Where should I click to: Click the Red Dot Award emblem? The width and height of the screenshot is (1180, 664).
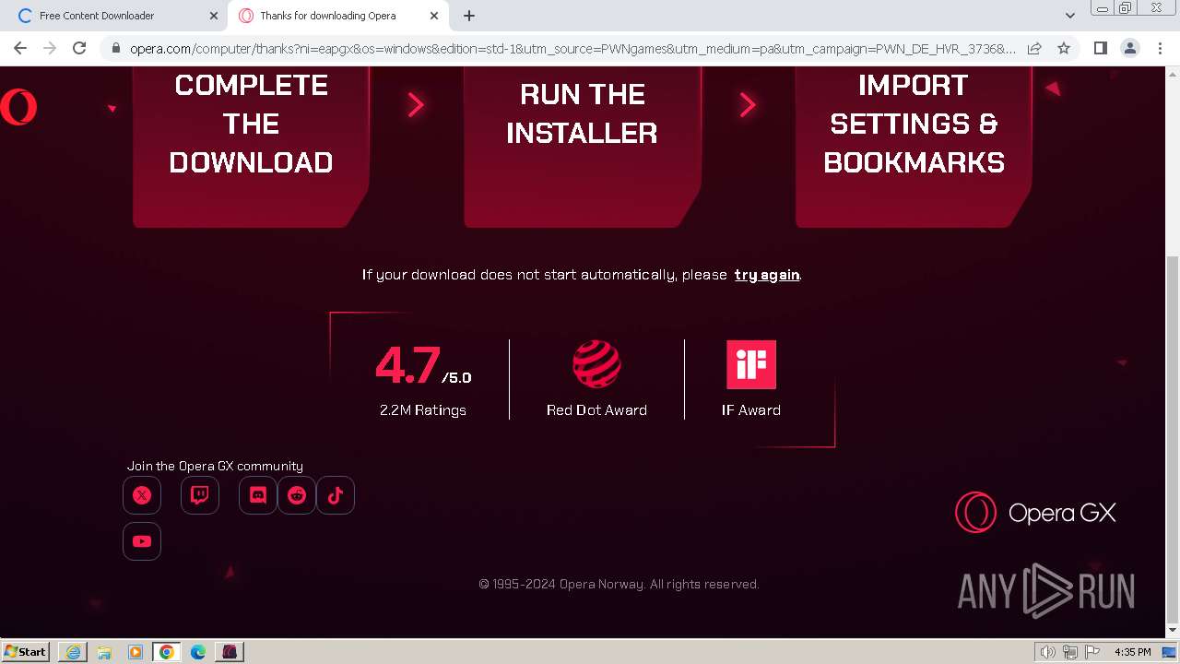(x=596, y=364)
